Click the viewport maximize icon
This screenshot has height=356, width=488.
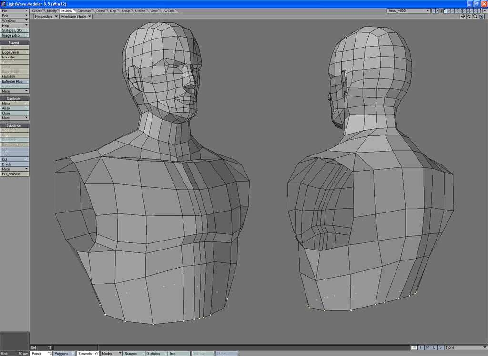[481, 17]
